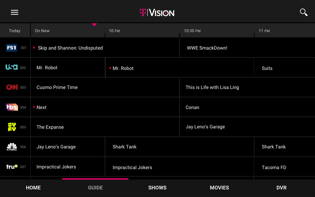The image size is (315, 197).
Task: Select the USA network channel logo
Action: pos(11,67)
